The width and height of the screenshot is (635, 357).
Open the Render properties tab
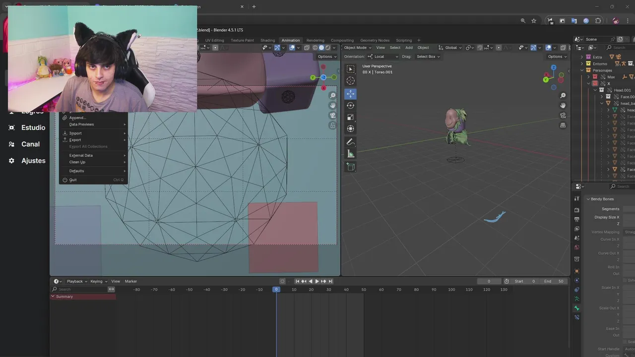[x=576, y=210]
